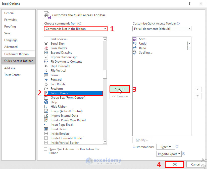
Task: Click the Undo icon in right list
Action: (135, 44)
